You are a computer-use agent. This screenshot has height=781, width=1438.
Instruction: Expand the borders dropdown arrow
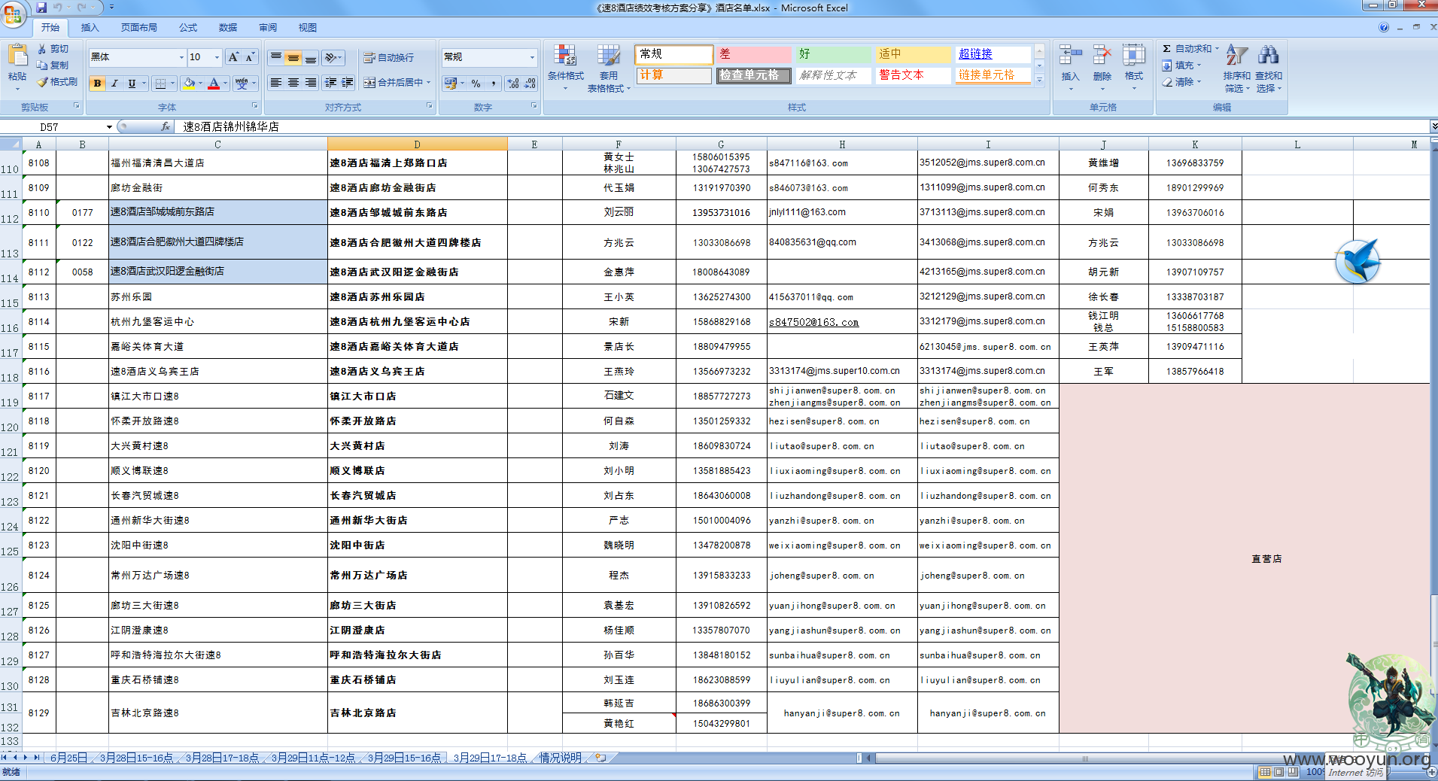pos(173,84)
